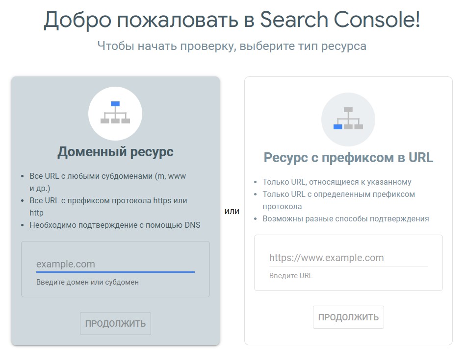466x360 pixels.
Task: Click the или divider between the cards
Action: [233, 211]
